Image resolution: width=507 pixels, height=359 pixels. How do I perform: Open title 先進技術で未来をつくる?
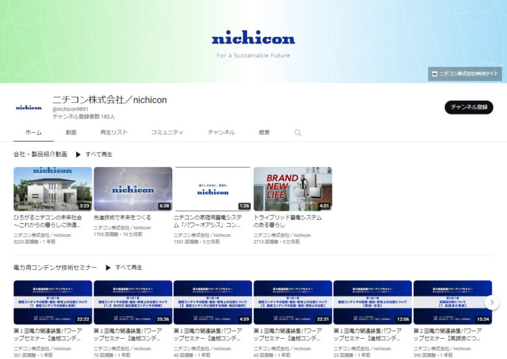122,218
